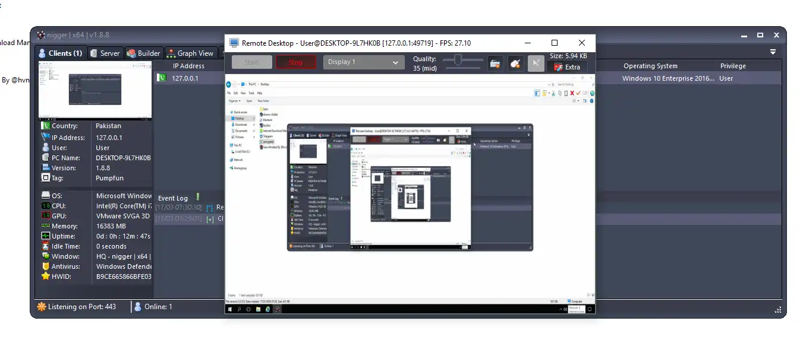Click the Privilege column header
Screen dimensions: 803x356
[733, 66]
